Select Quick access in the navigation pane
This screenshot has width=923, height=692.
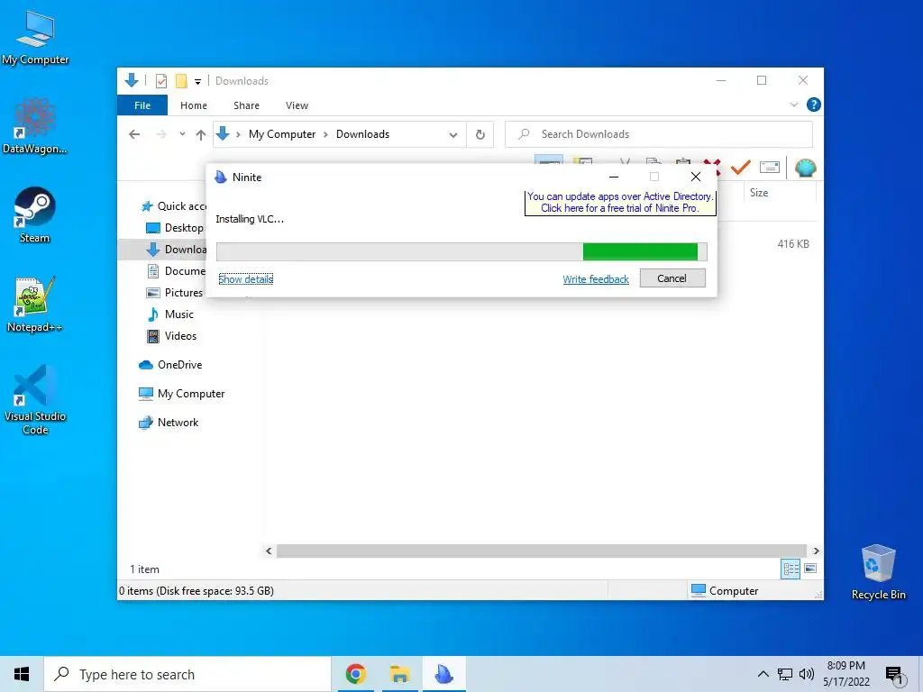[x=175, y=206]
